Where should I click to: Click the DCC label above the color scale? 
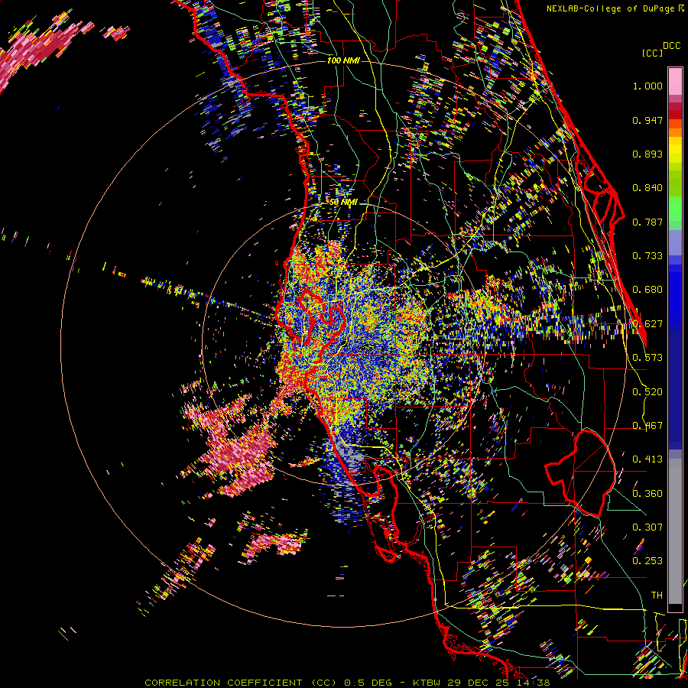click(x=671, y=46)
